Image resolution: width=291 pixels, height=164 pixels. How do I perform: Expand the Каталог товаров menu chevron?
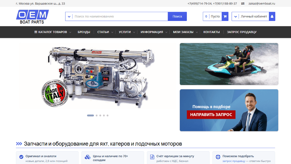click(70, 32)
